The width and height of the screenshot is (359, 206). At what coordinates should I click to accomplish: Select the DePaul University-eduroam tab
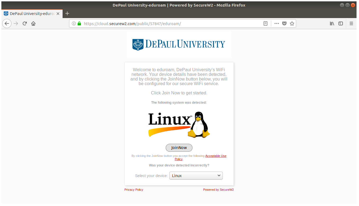tap(32, 13)
